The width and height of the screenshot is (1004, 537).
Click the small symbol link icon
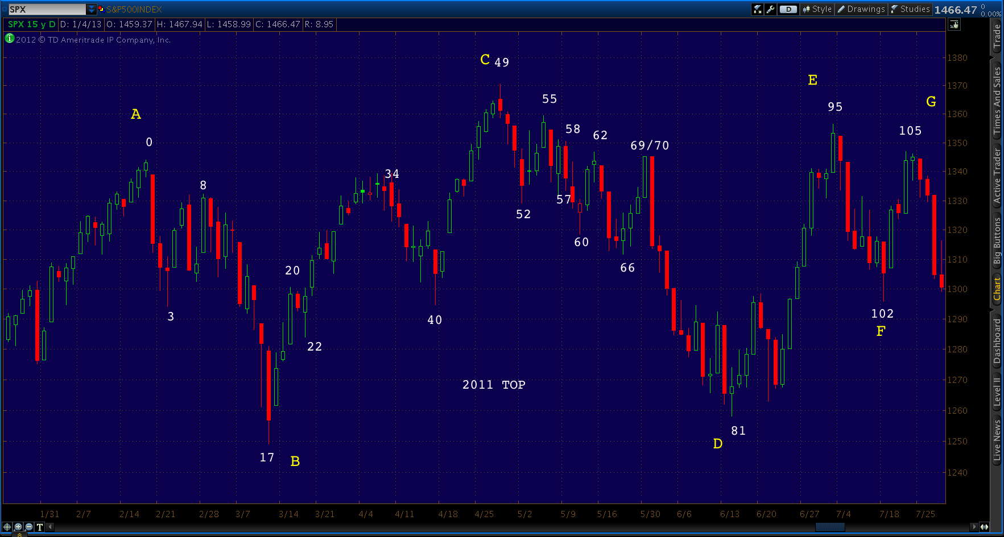(101, 9)
